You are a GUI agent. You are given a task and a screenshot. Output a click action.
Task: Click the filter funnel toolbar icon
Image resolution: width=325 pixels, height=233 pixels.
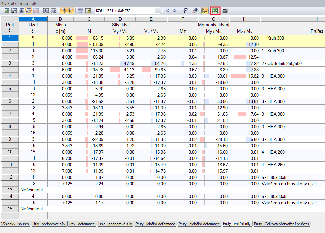[x=185, y=11]
